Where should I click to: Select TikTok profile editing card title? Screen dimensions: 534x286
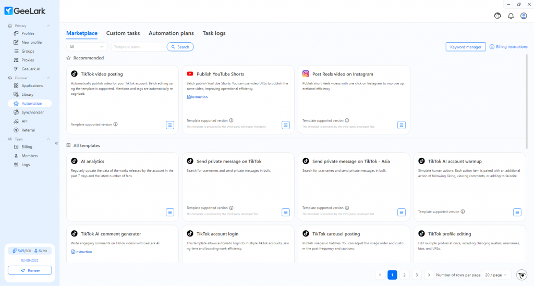click(x=450, y=234)
